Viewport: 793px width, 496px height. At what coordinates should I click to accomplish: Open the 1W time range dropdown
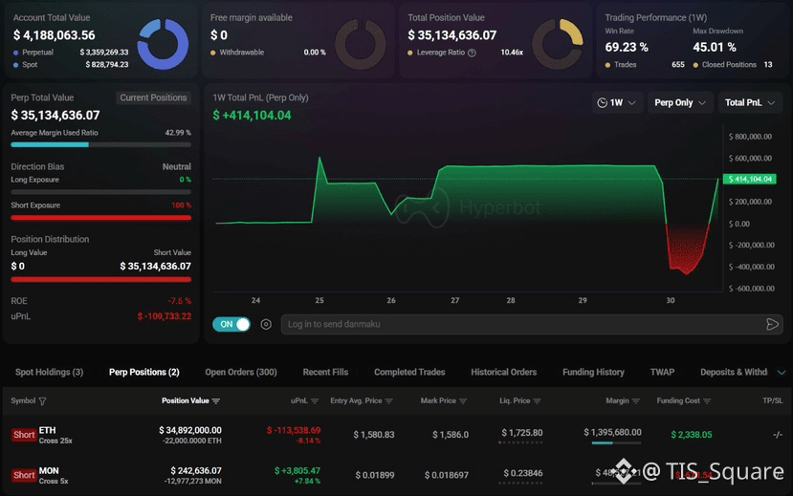pos(617,102)
